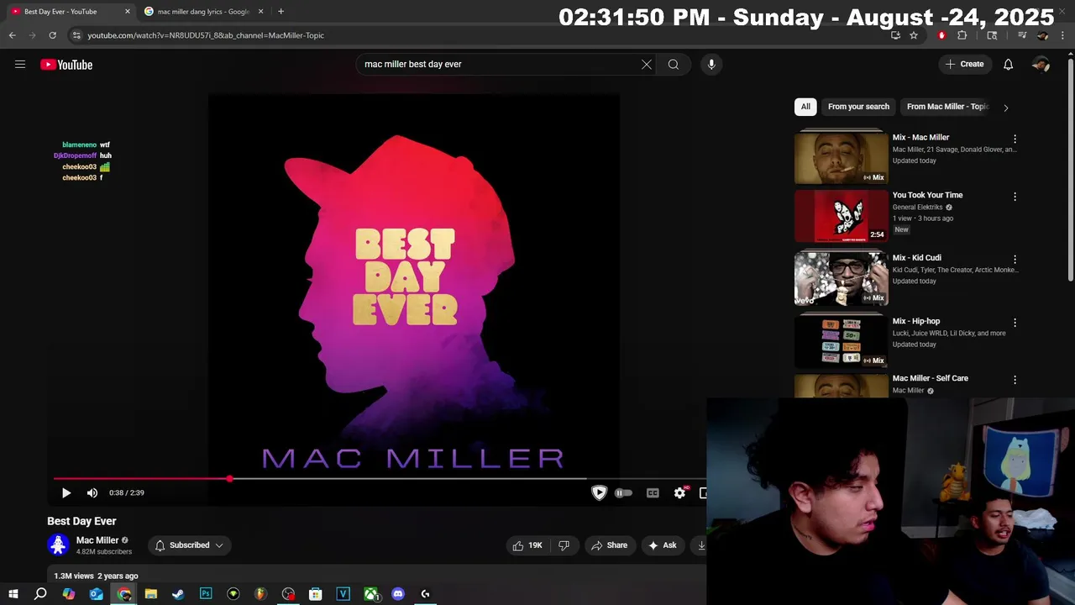Open the YouTube guide hamburger menu
The height and width of the screenshot is (605, 1075).
20,64
